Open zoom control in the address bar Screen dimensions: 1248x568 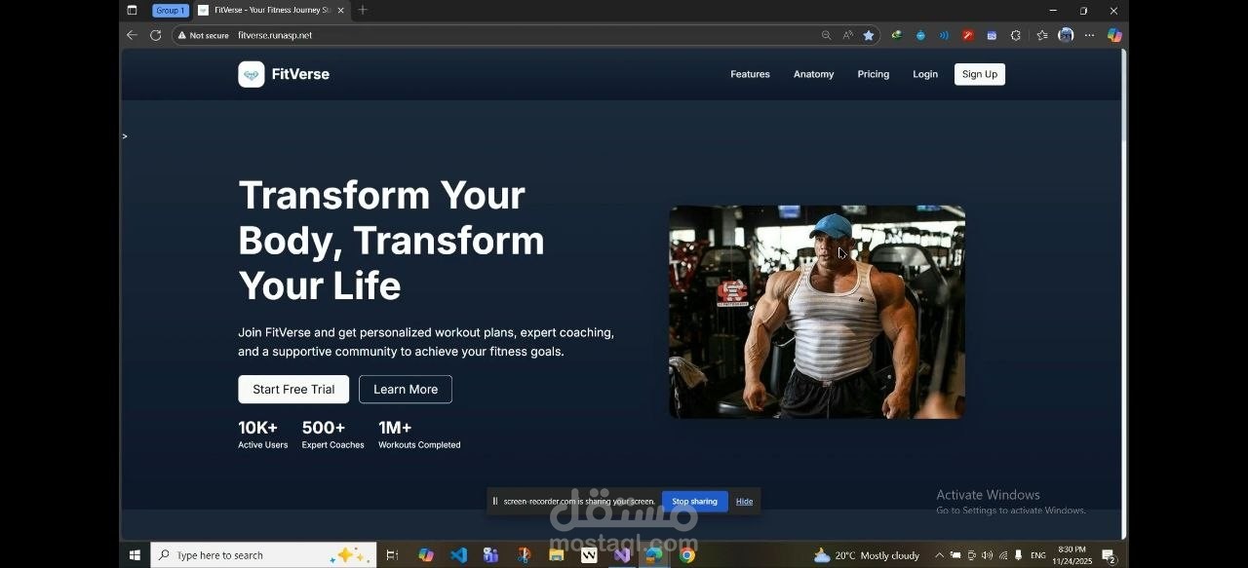point(827,35)
